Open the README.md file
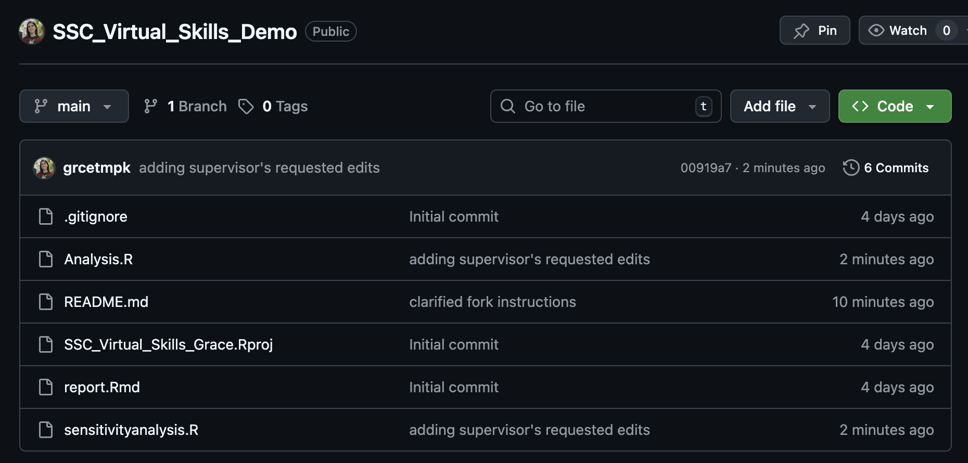 pyautogui.click(x=106, y=302)
